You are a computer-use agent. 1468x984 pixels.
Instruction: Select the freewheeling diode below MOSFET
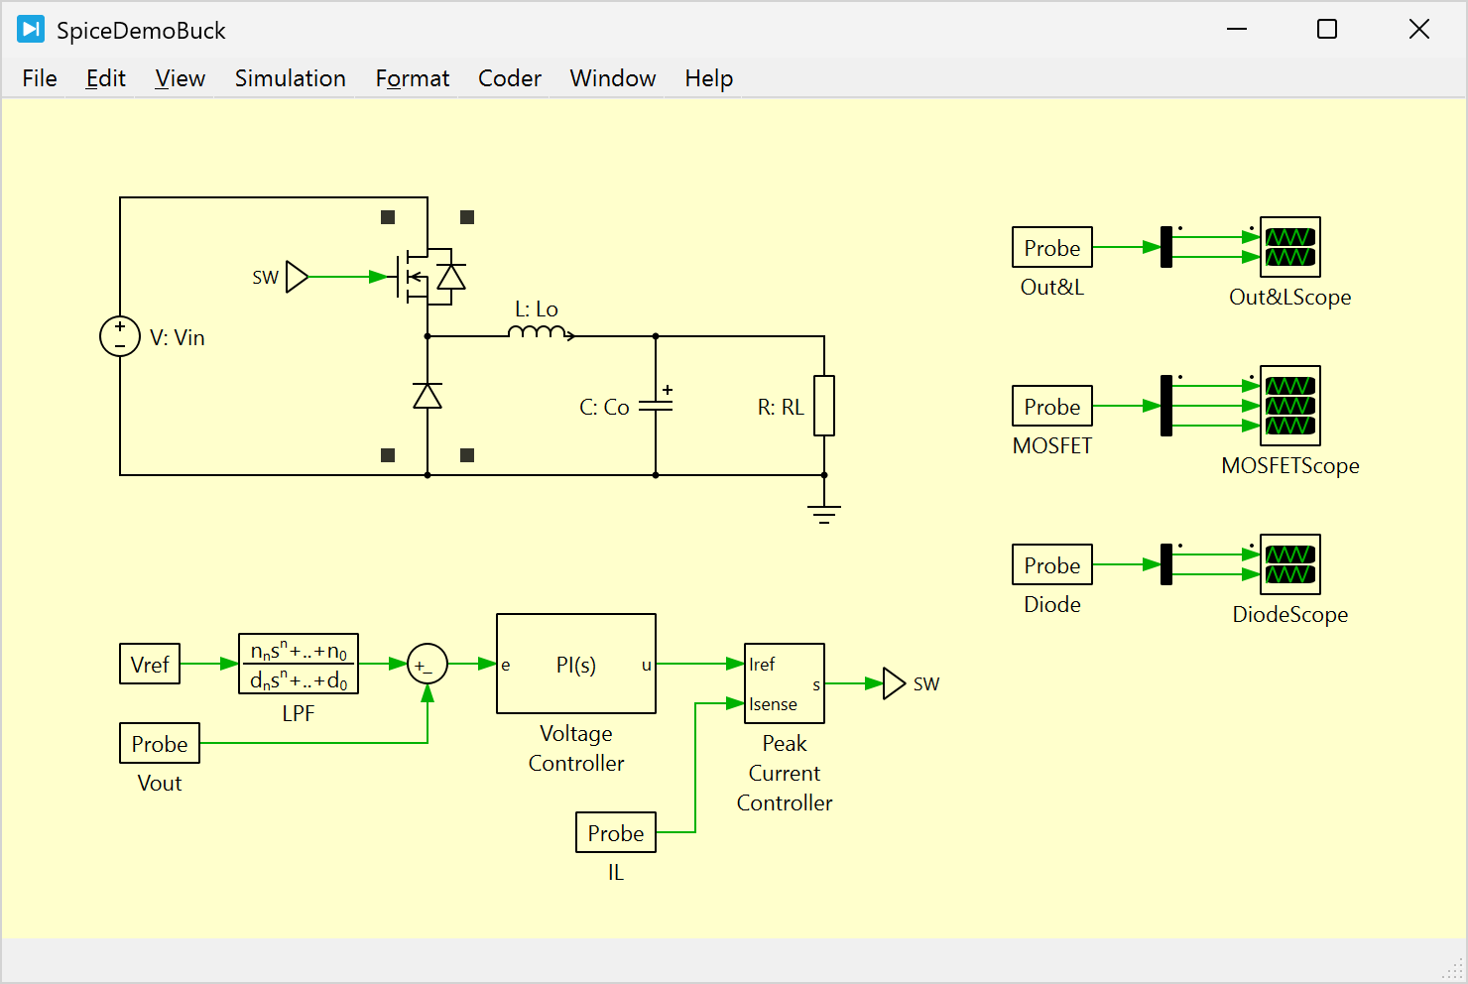coord(428,397)
